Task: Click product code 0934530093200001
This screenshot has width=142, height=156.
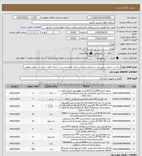Action: click(122, 121)
